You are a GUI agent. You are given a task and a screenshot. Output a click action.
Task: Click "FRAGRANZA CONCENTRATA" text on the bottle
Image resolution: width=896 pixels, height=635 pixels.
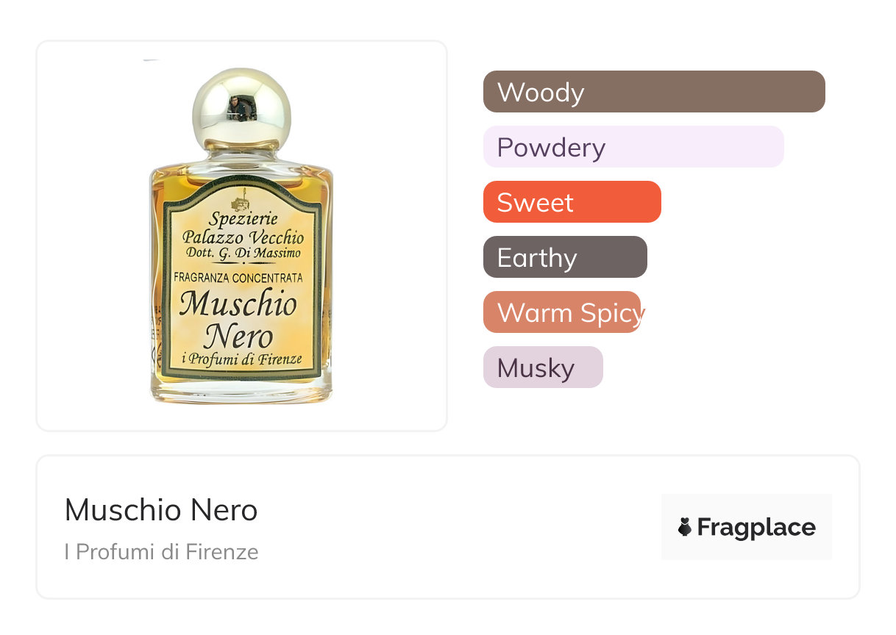coord(238,279)
